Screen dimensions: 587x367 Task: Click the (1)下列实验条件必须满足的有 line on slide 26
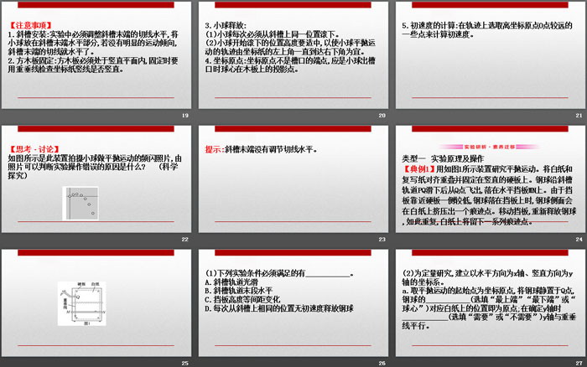point(279,273)
